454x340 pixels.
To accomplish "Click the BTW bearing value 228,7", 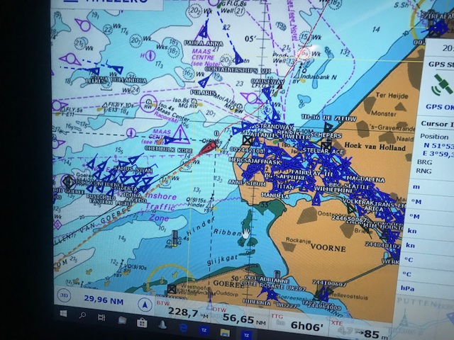I will (x=183, y=312).
